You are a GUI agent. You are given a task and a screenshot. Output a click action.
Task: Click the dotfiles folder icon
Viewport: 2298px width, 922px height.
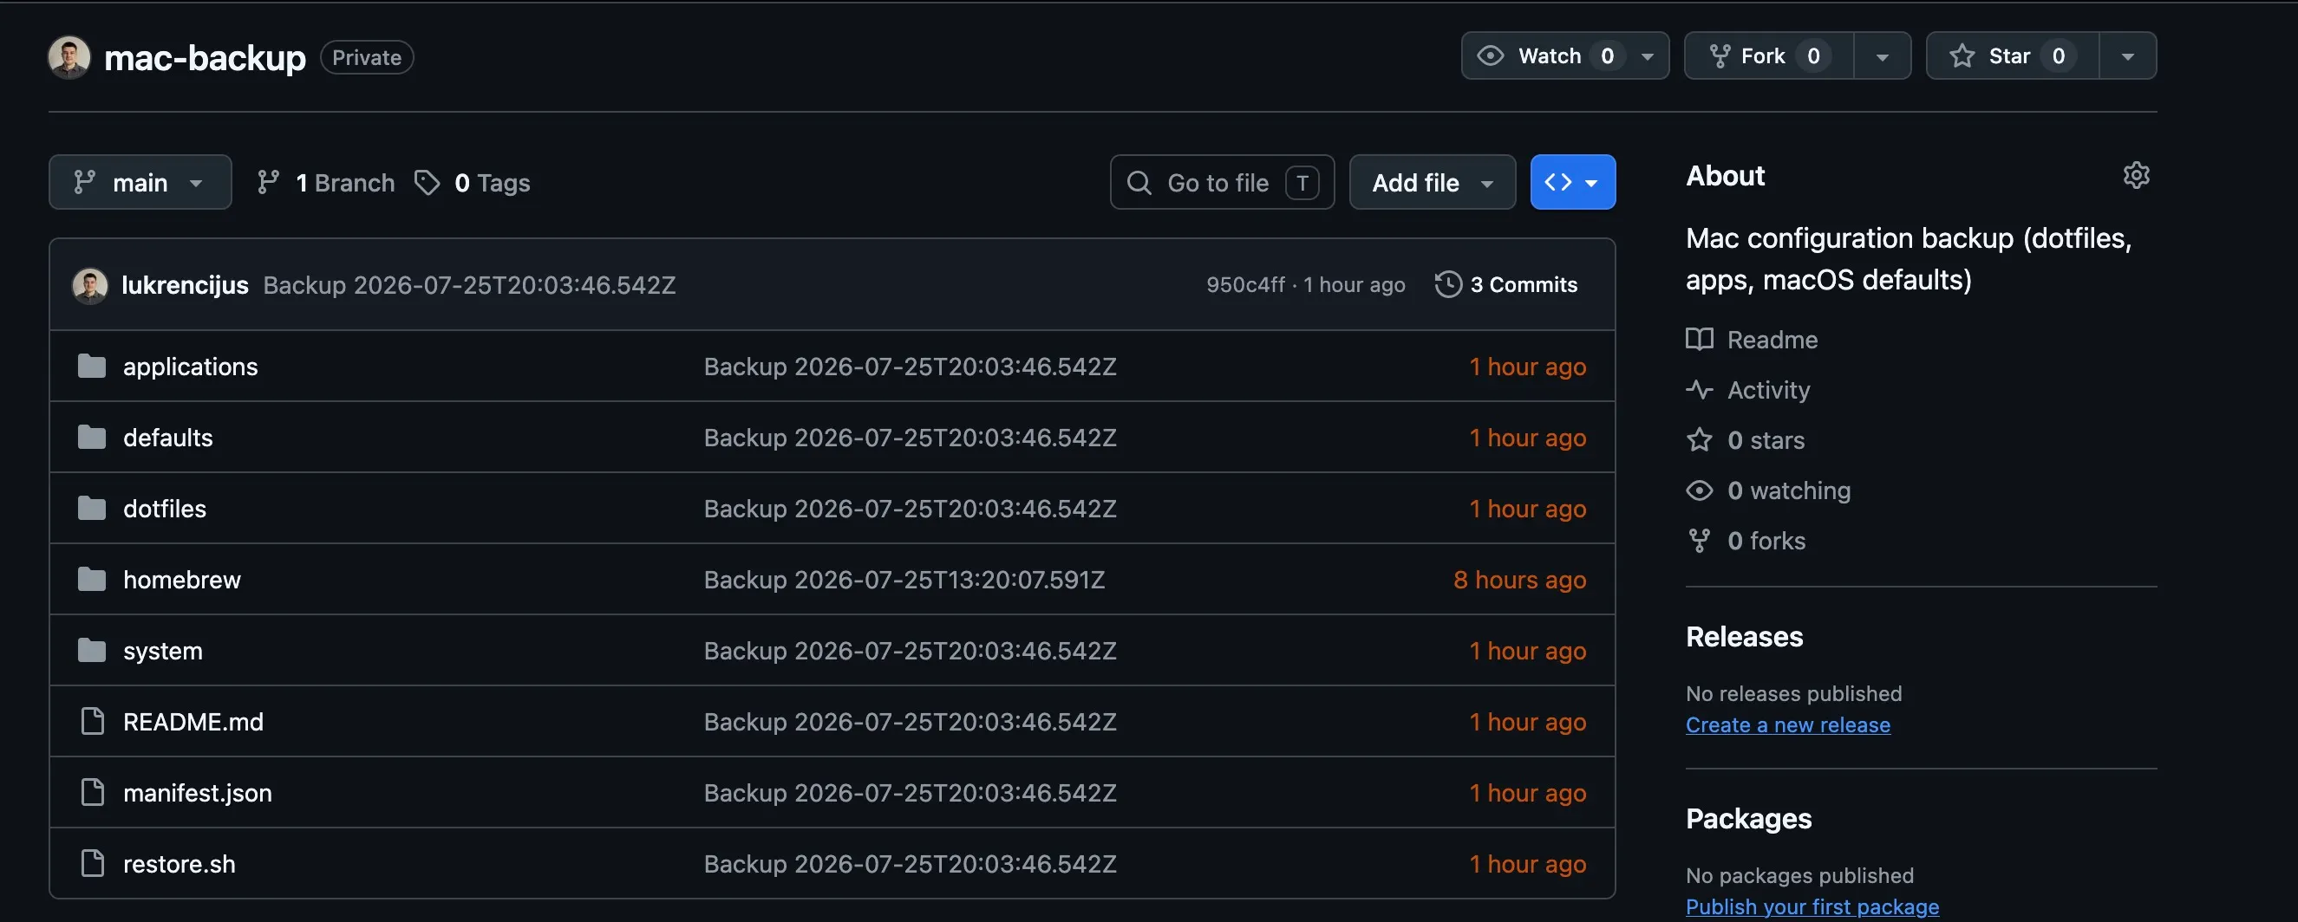click(x=91, y=509)
